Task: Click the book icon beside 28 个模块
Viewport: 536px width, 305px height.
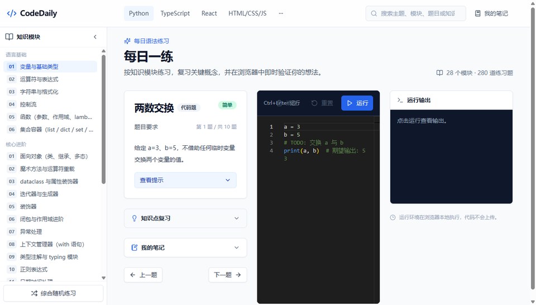Action: pyautogui.click(x=439, y=73)
